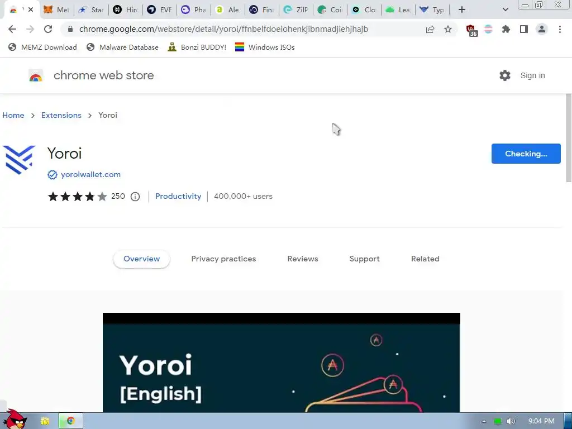Share this page using the share icon
This screenshot has width=572, height=429.
pyautogui.click(x=430, y=29)
